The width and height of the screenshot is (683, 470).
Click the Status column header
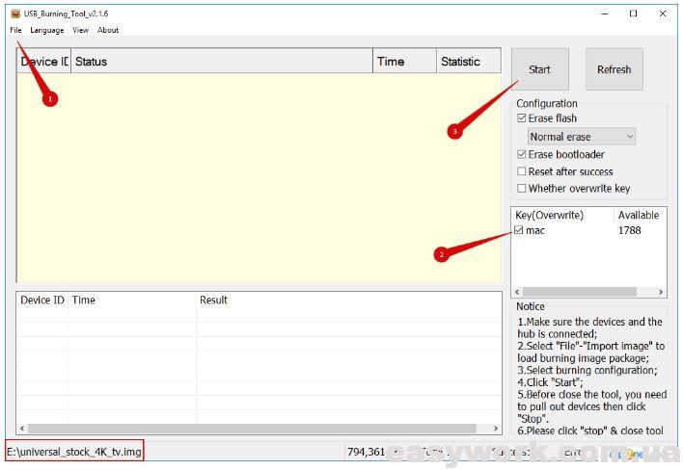222,62
